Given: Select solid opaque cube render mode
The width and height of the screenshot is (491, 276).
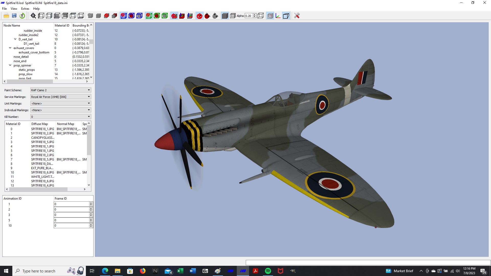Looking at the screenshot, I should [x=225, y=16].
